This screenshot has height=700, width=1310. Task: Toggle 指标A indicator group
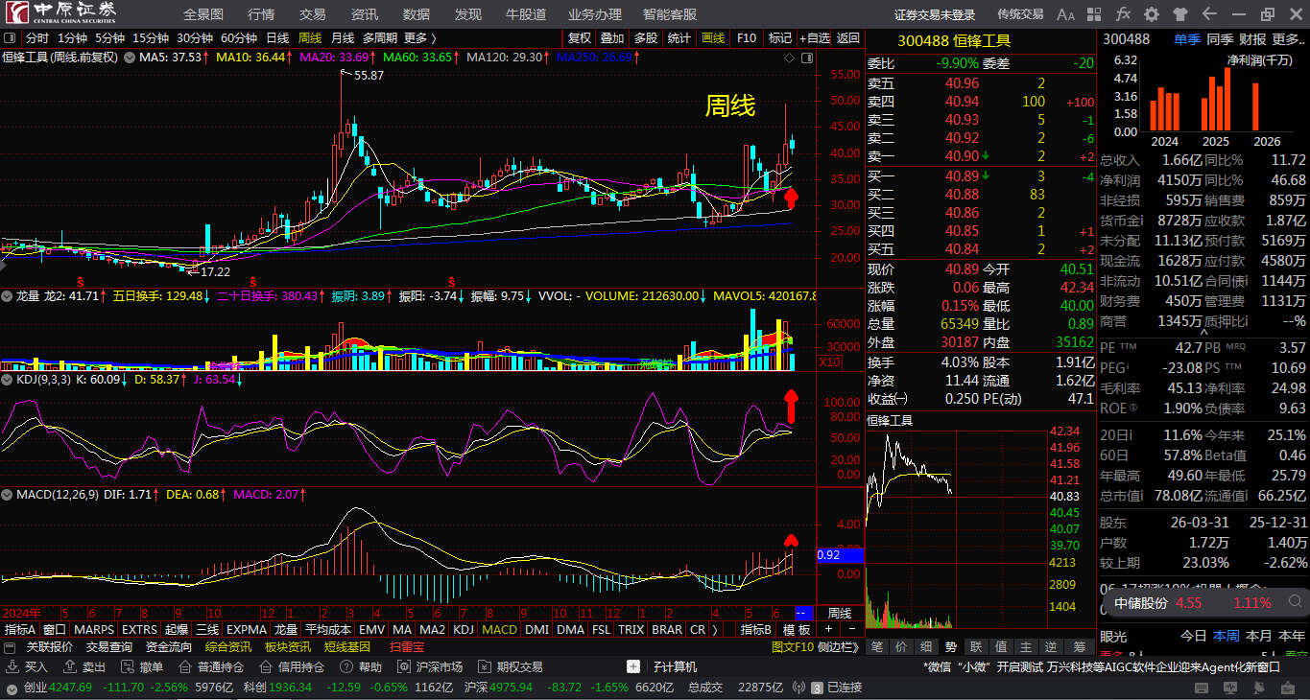(x=20, y=630)
